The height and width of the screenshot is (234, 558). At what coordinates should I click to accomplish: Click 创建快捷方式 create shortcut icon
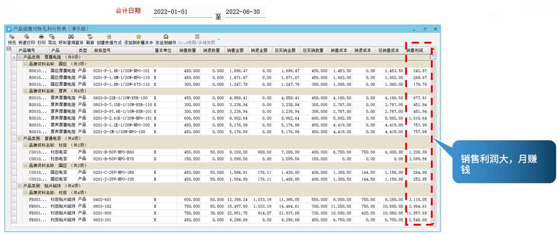pyautogui.click(x=109, y=36)
